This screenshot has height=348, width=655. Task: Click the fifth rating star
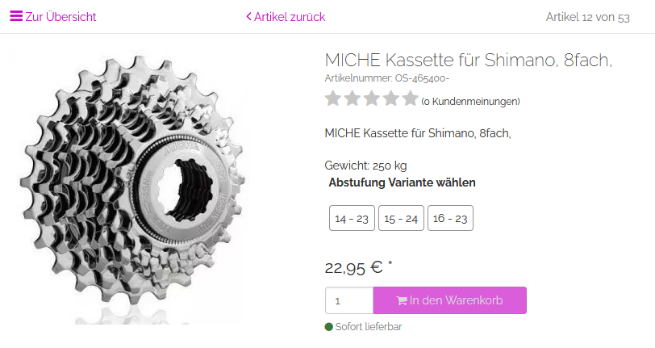click(411, 99)
